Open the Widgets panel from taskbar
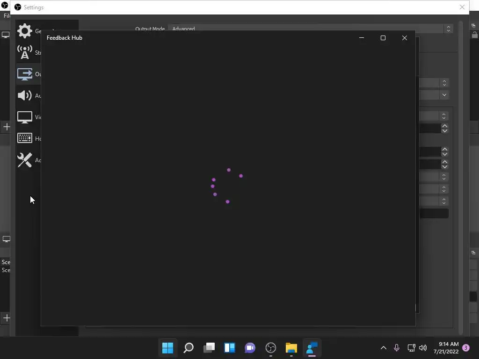 [x=229, y=348]
